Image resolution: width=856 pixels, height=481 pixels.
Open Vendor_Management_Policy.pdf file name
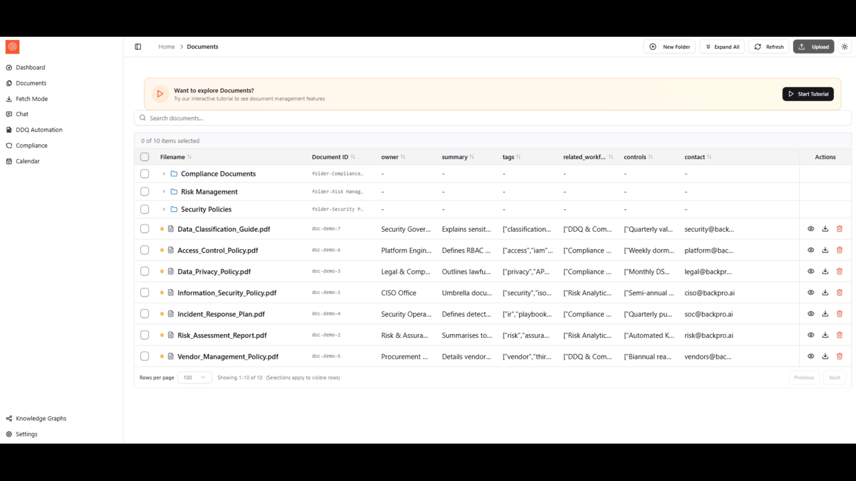[x=228, y=357]
